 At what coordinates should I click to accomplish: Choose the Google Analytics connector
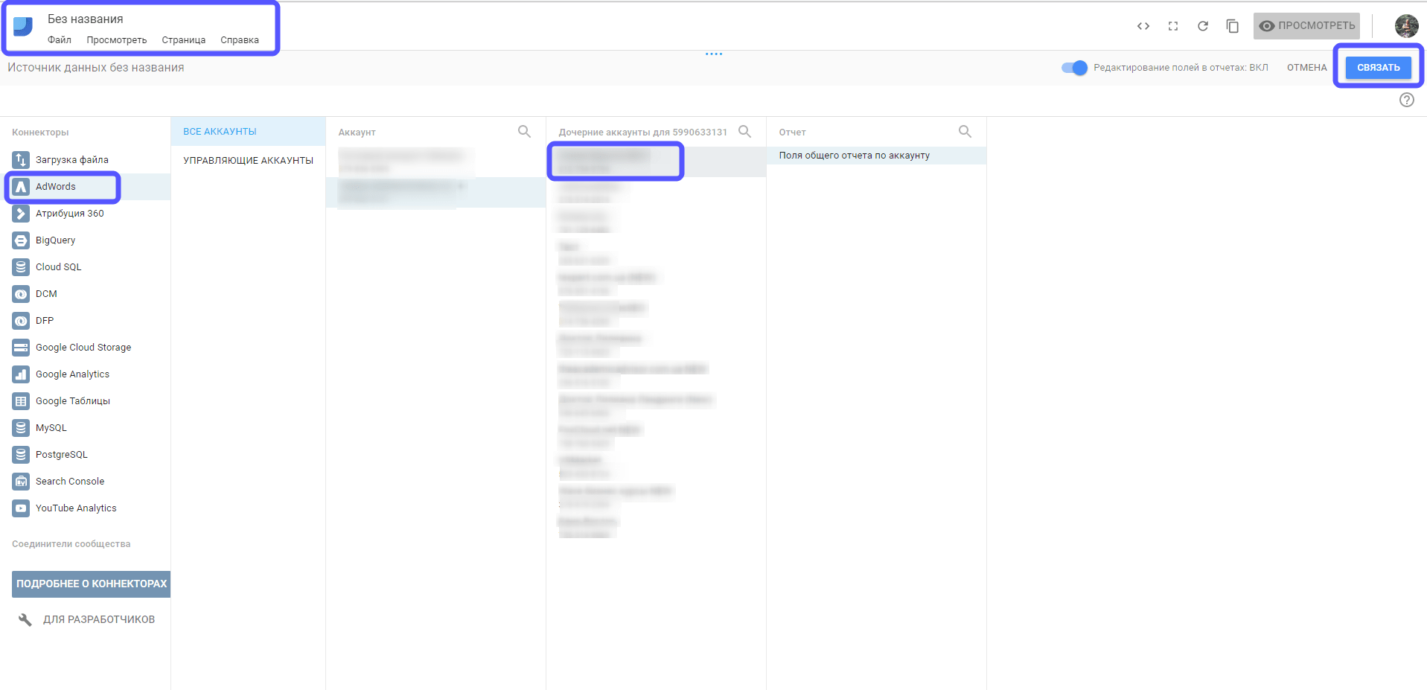(72, 374)
